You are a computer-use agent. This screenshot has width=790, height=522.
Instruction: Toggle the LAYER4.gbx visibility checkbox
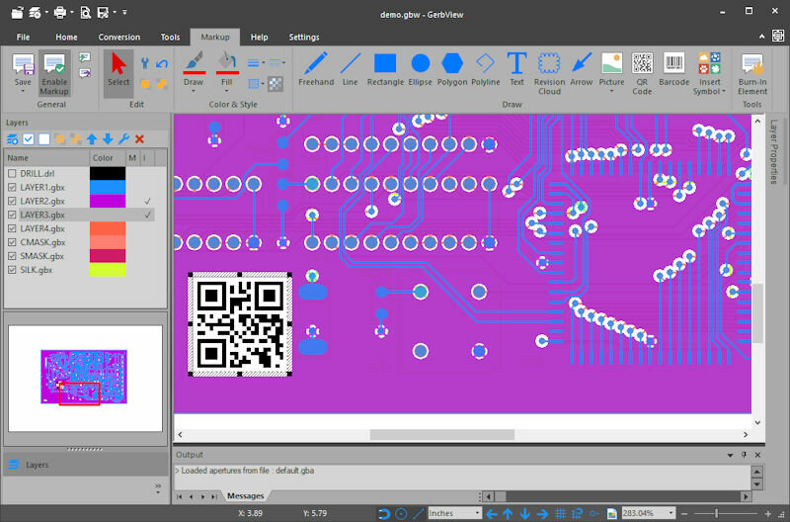tap(12, 228)
